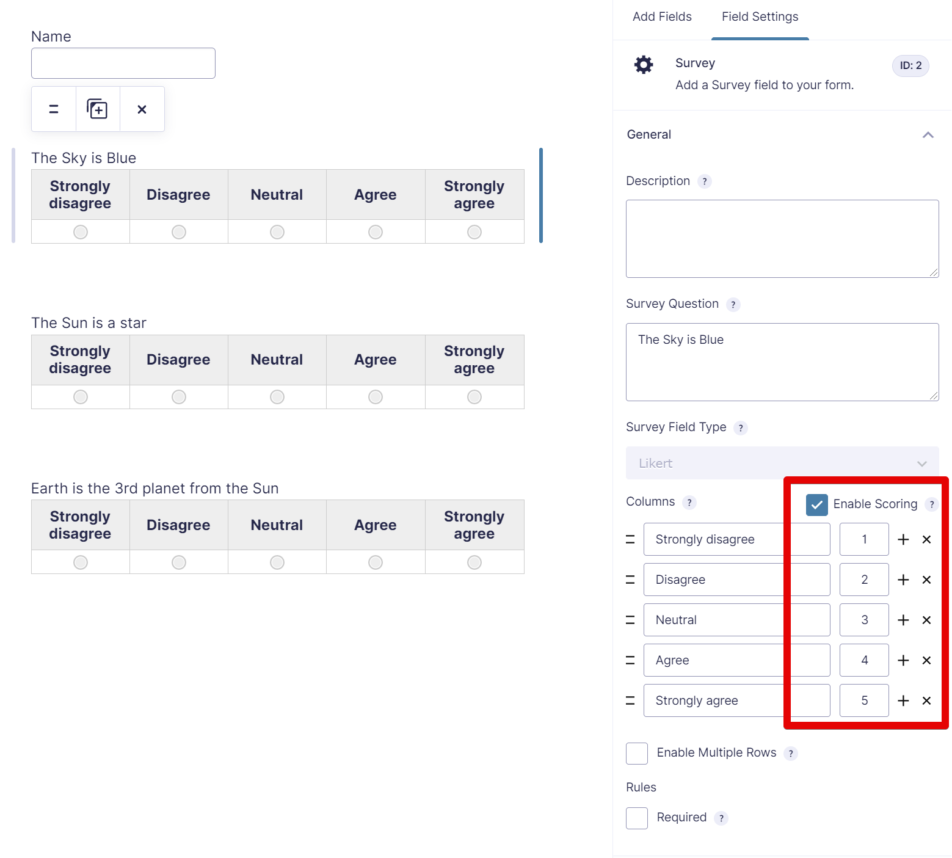Open the Survey Field Type Likert dropdown
The image size is (952, 858).
tap(782, 464)
